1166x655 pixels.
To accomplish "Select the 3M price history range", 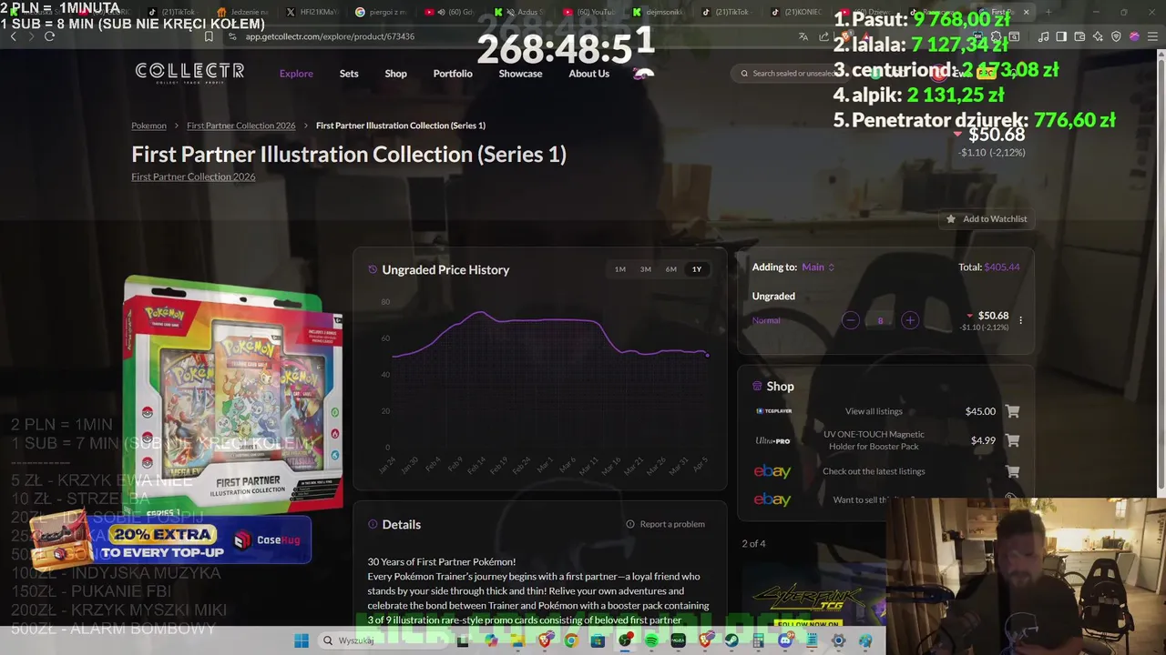I will tap(645, 269).
